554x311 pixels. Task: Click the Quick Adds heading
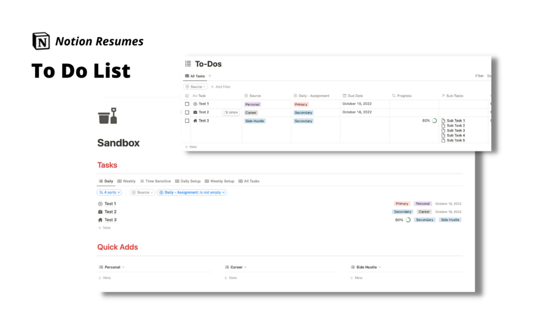tap(117, 247)
